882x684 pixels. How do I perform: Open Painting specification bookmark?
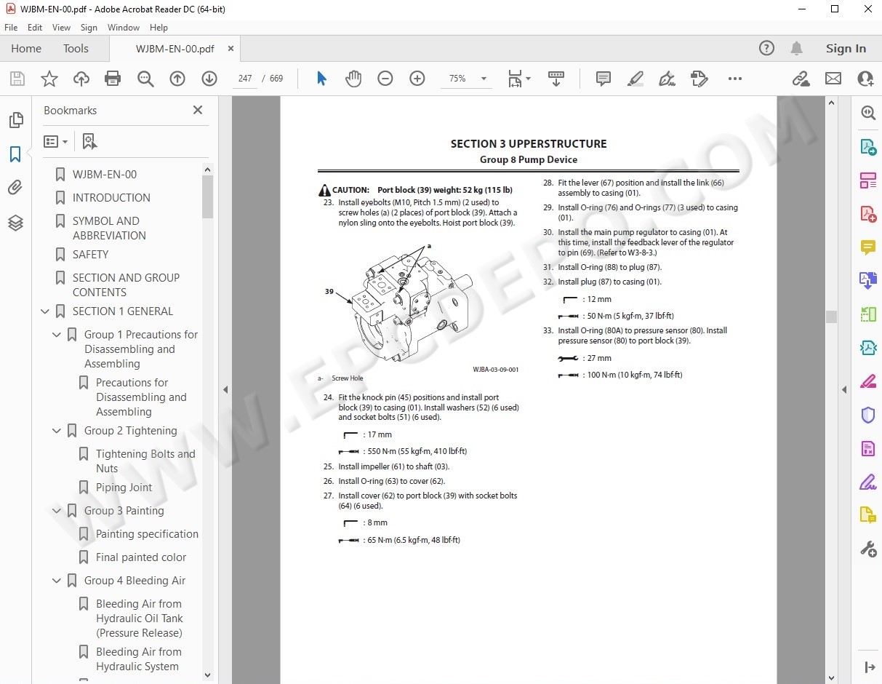[x=147, y=534]
